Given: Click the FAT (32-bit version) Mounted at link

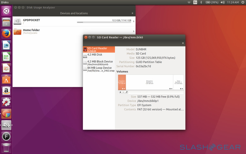Looking at the screenshot, I should (161, 109).
